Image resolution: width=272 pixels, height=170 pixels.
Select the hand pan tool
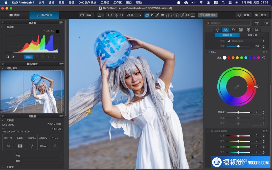(x=147, y=15)
